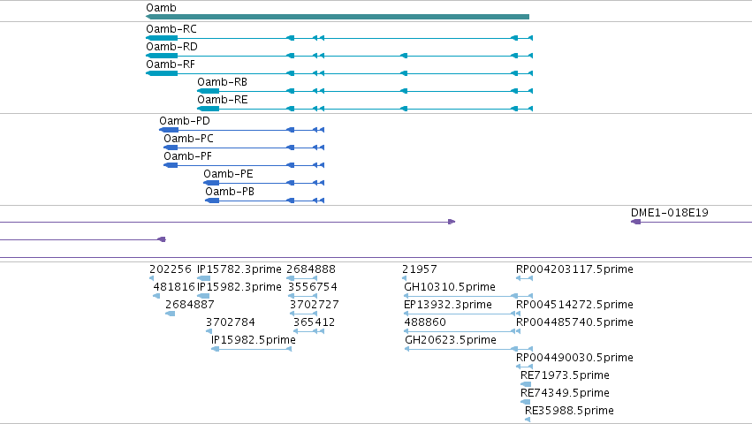The width and height of the screenshot is (752, 424).
Task: Select the Oamb-RB transcript label
Action: pyautogui.click(x=222, y=82)
